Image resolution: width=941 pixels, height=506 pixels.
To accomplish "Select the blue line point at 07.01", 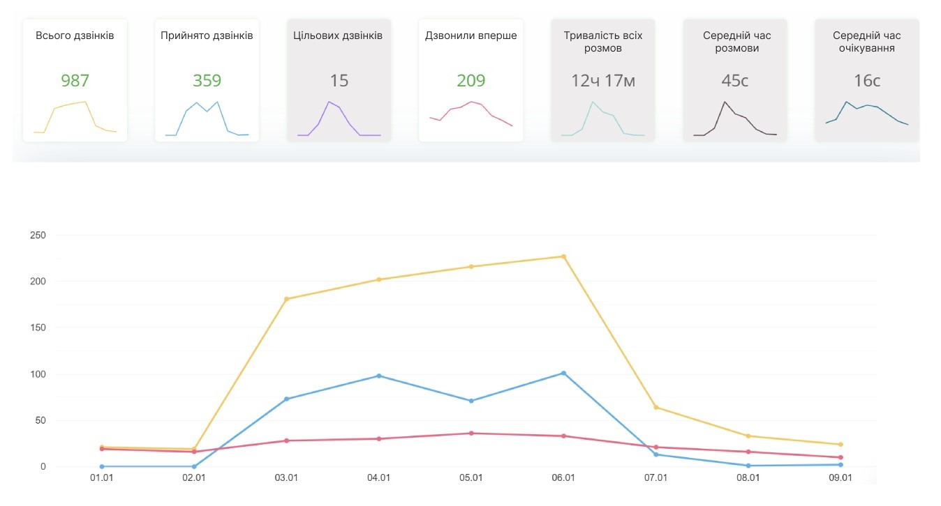I will (655, 454).
